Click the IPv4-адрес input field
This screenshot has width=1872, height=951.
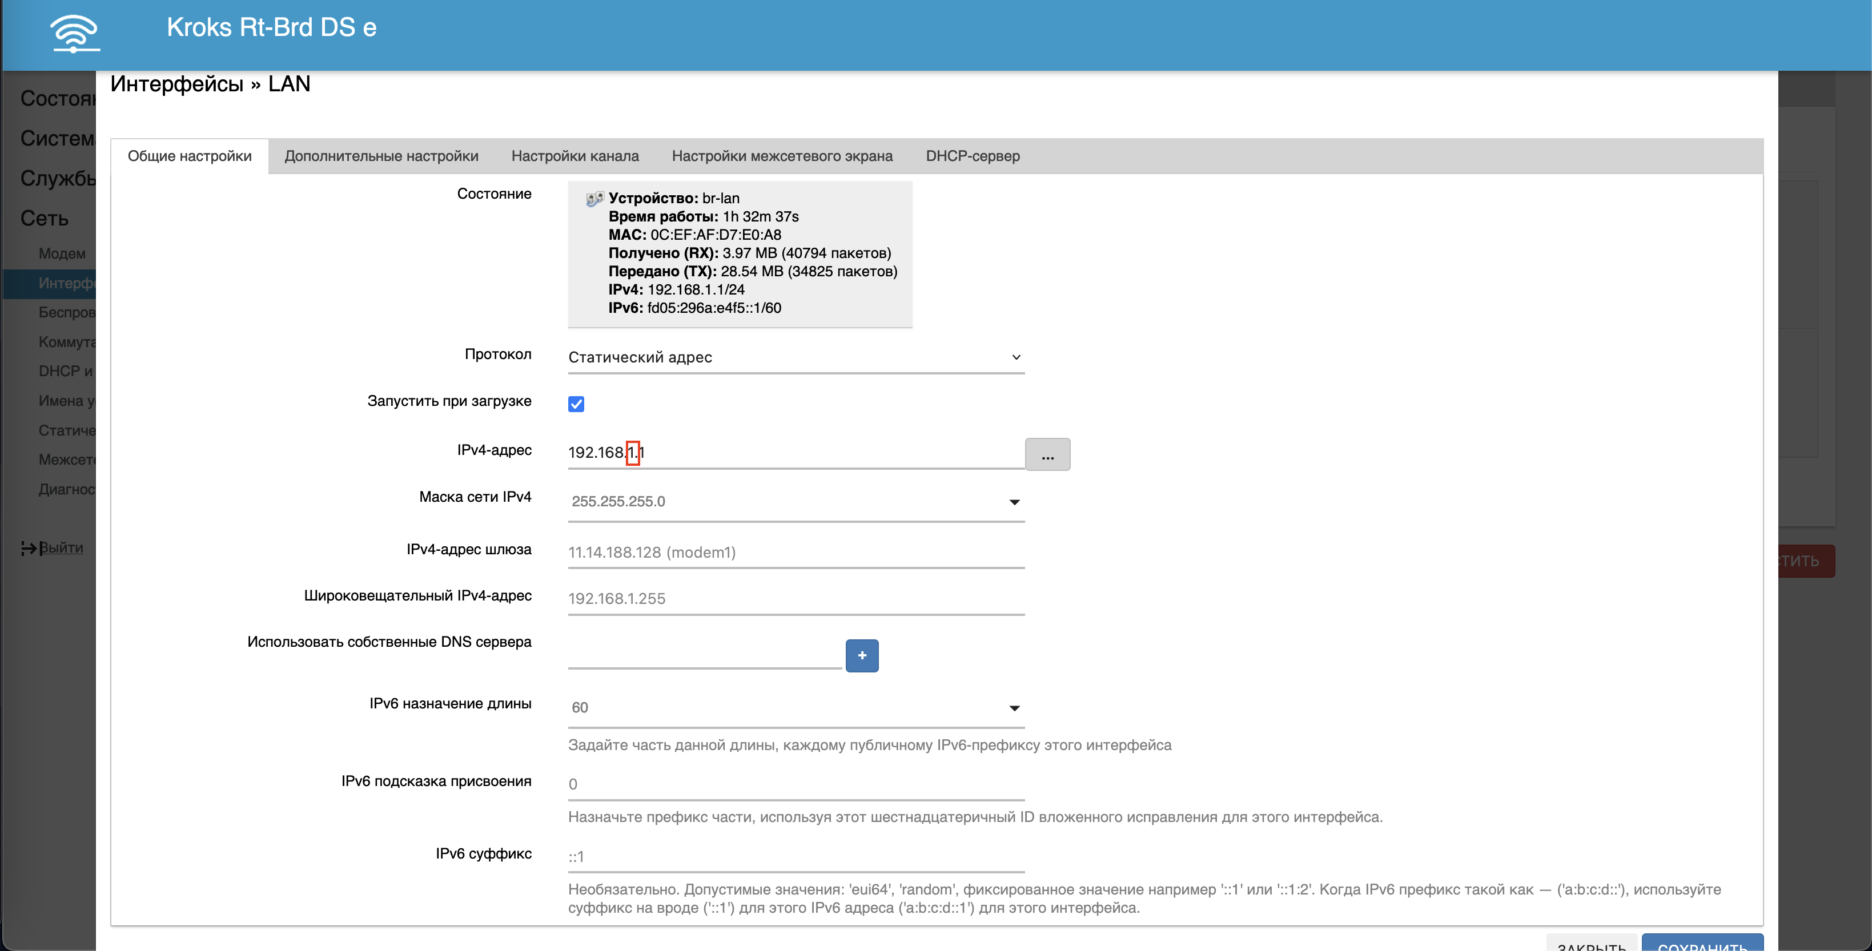coord(796,453)
